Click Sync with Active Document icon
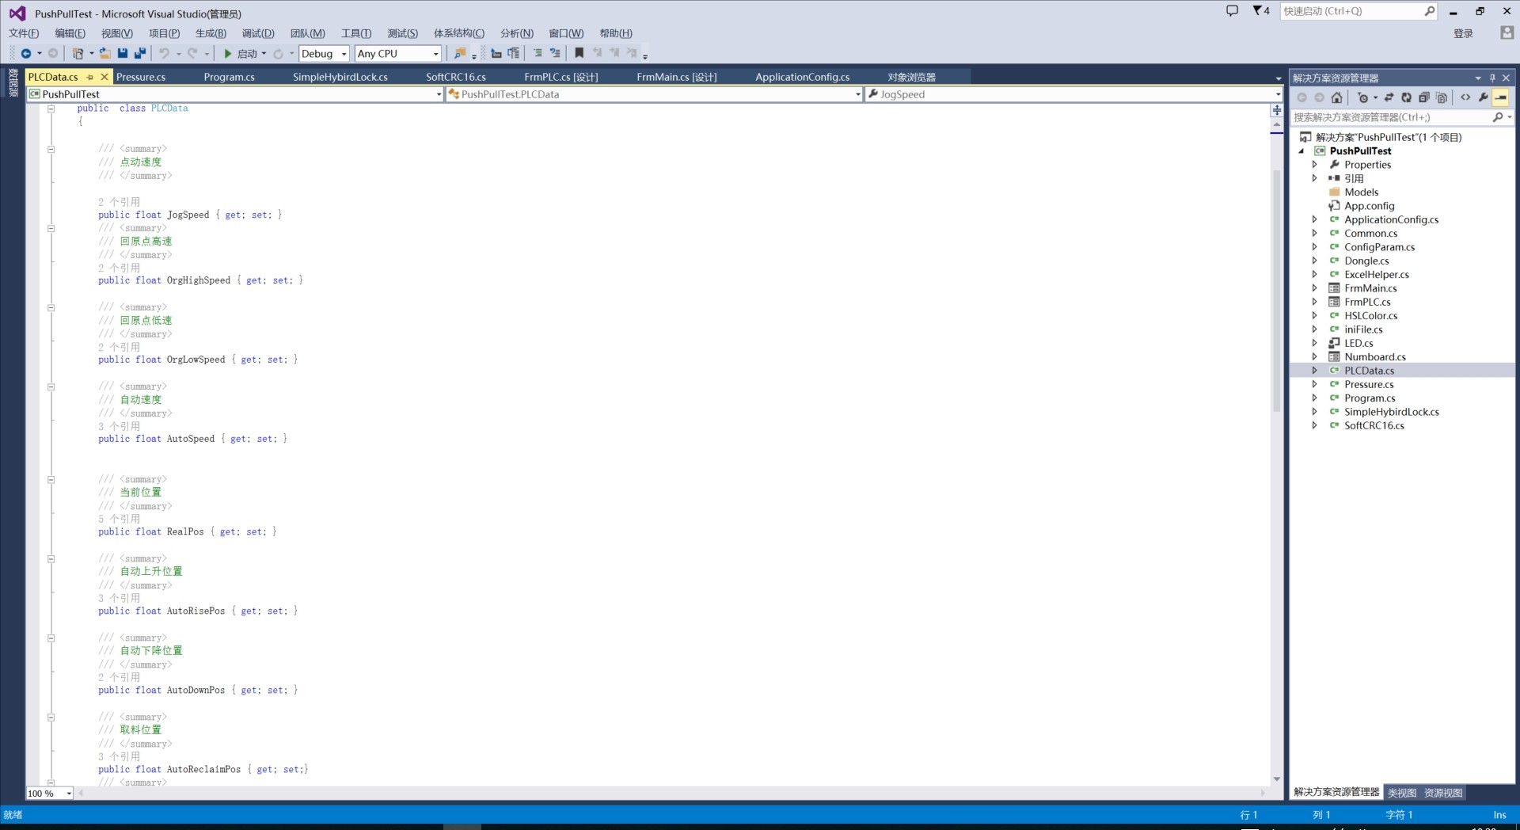Image resolution: width=1520 pixels, height=830 pixels. click(1389, 97)
